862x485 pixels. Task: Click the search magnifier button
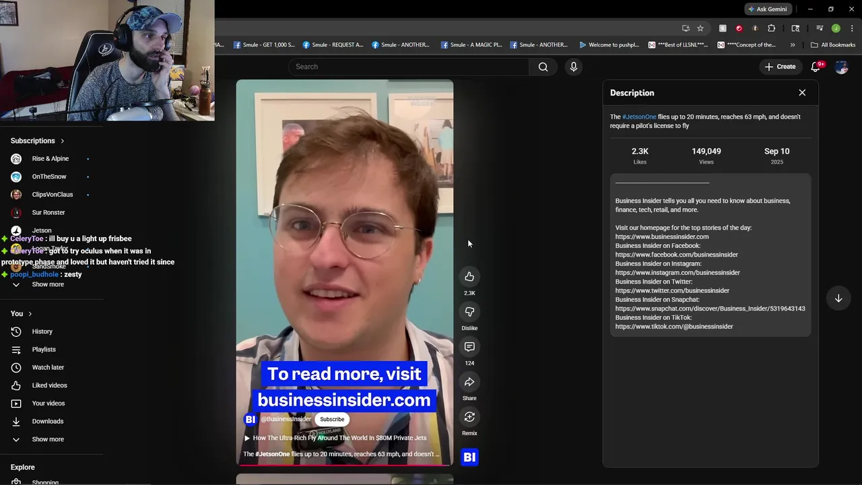coord(543,67)
